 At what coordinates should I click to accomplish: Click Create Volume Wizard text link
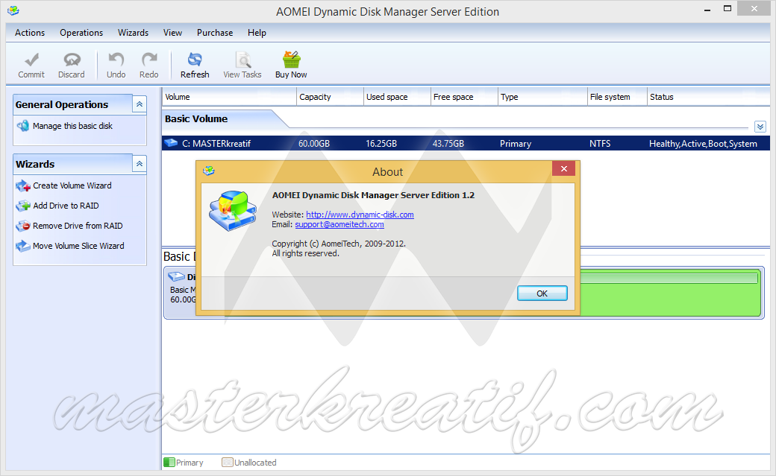coord(72,185)
